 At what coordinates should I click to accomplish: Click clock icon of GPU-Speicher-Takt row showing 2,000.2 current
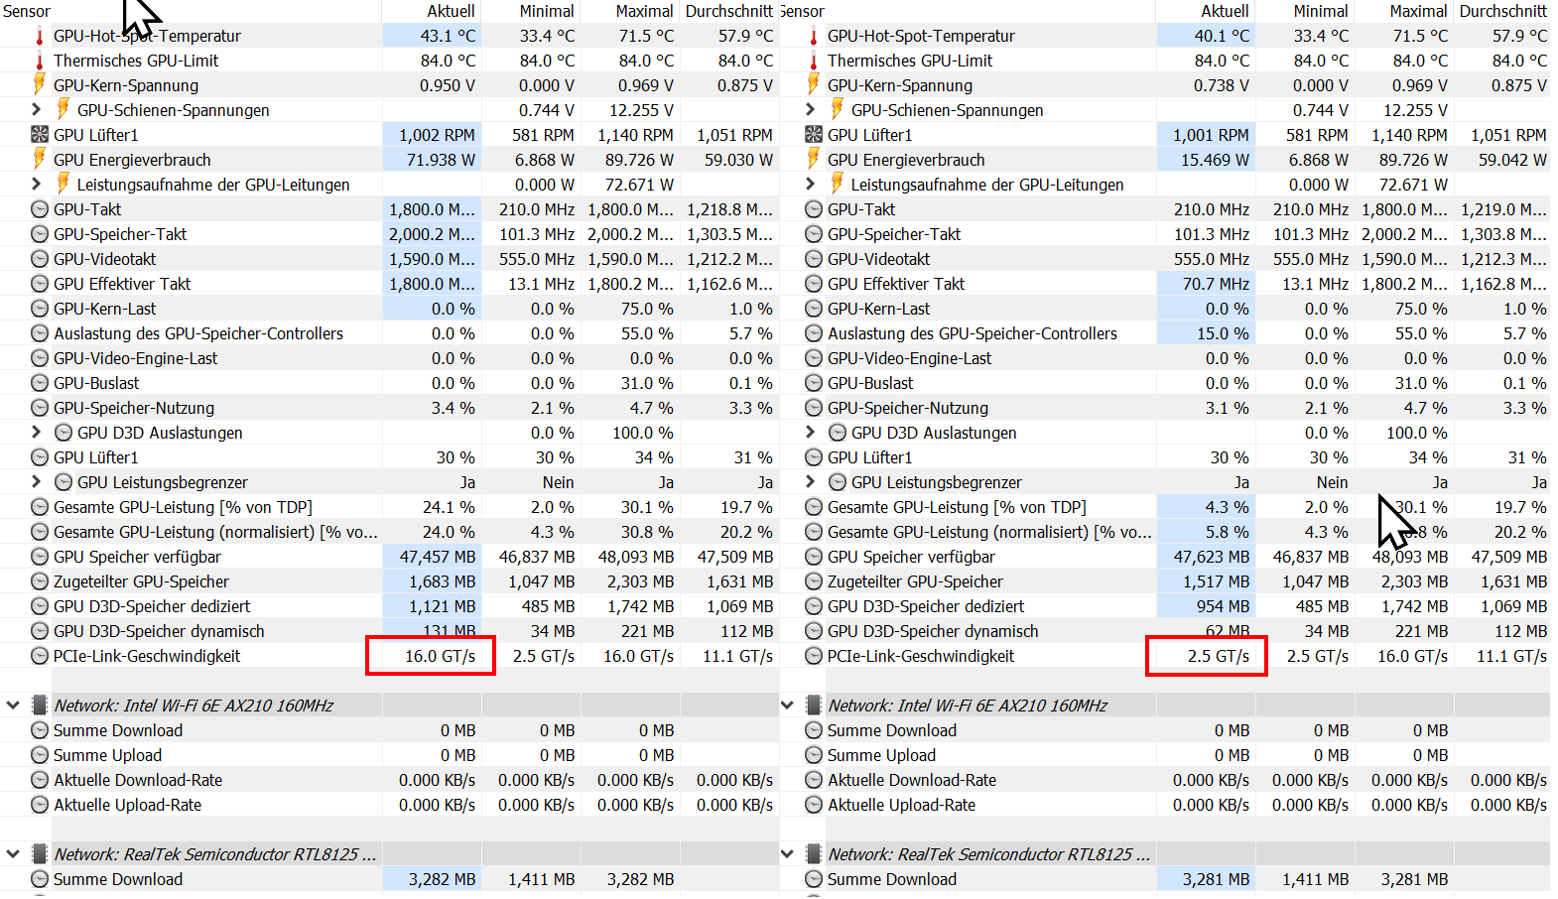tap(40, 234)
